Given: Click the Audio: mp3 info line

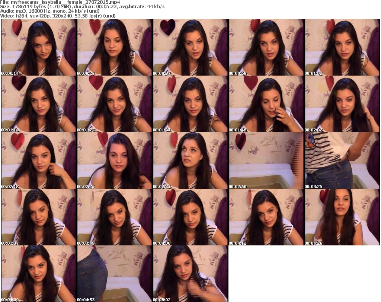Looking at the screenshot, I should click(50, 11).
